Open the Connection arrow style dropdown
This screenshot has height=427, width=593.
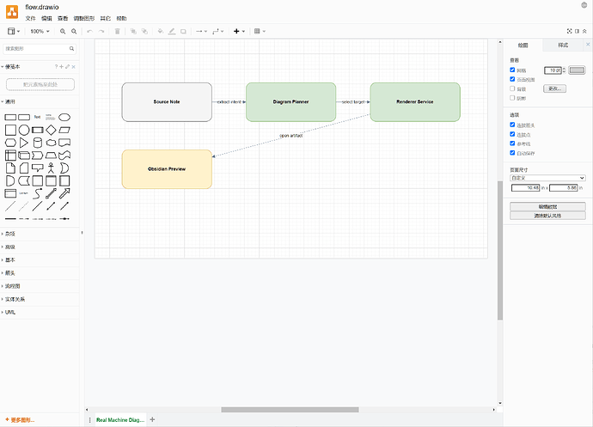pos(201,32)
